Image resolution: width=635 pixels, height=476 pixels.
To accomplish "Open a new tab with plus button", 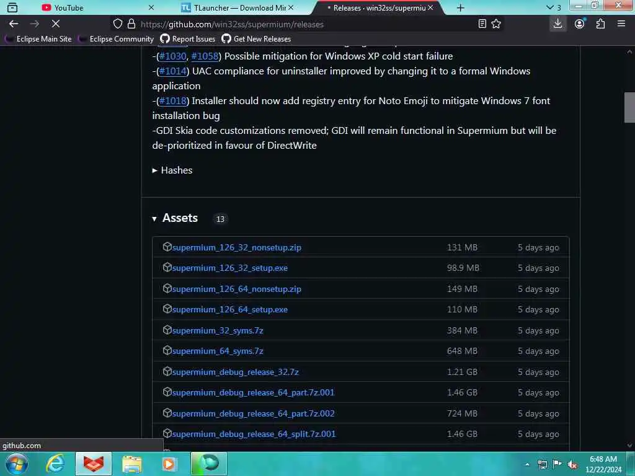I will coord(461,7).
